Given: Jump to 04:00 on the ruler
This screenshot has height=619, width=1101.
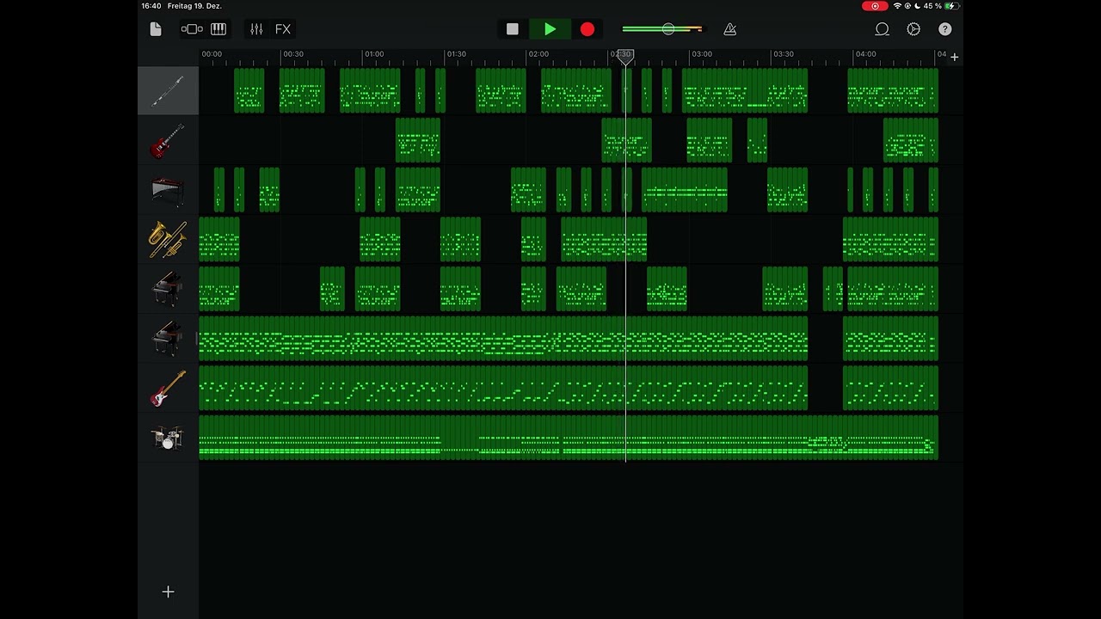Looking at the screenshot, I should pyautogui.click(x=865, y=54).
